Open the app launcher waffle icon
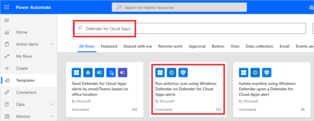 (7, 7)
